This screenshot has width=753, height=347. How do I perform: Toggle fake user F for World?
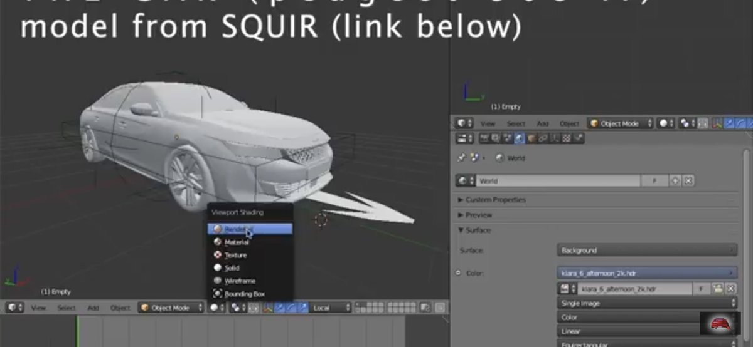coord(654,180)
